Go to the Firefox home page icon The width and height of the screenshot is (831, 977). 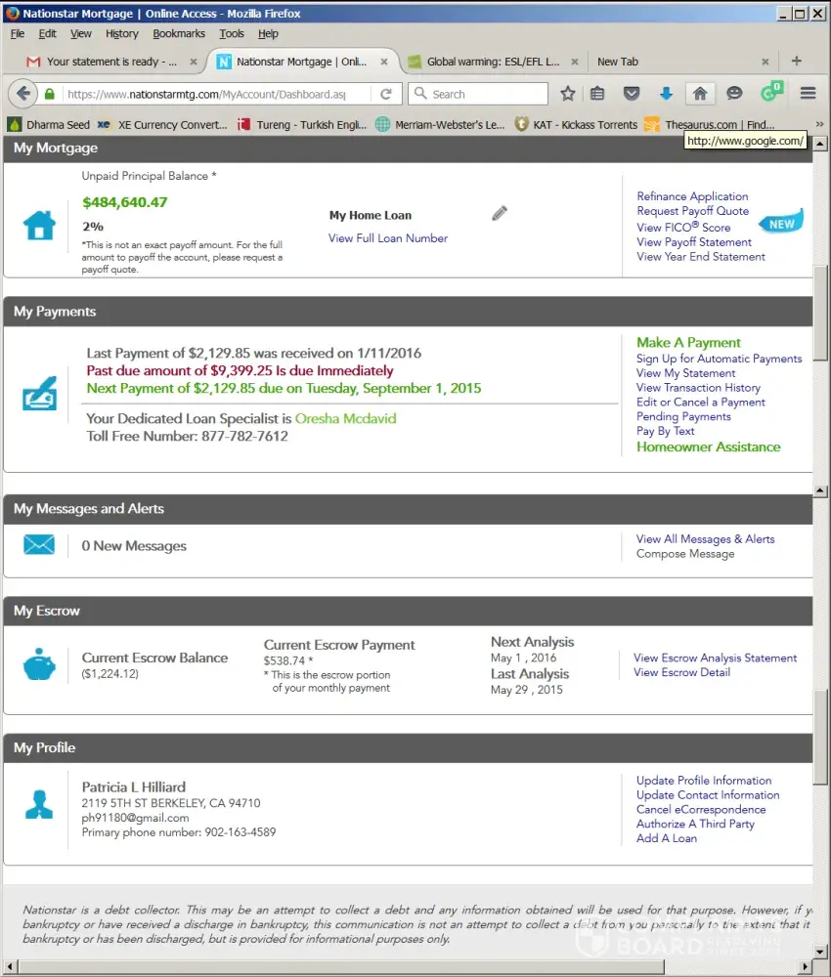tap(700, 94)
